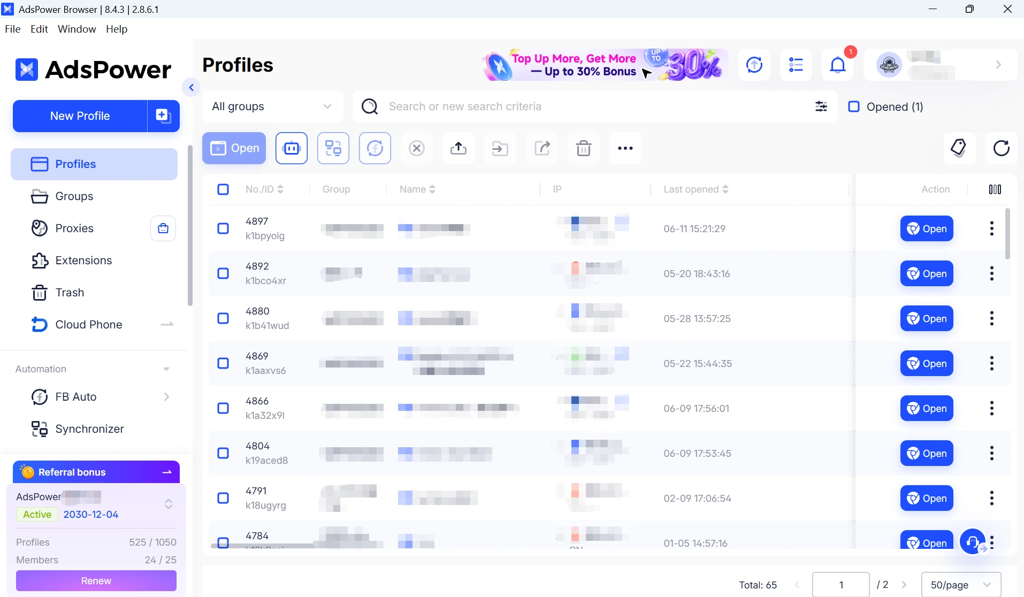
Task: Open the column settings icon
Action: pos(995,189)
